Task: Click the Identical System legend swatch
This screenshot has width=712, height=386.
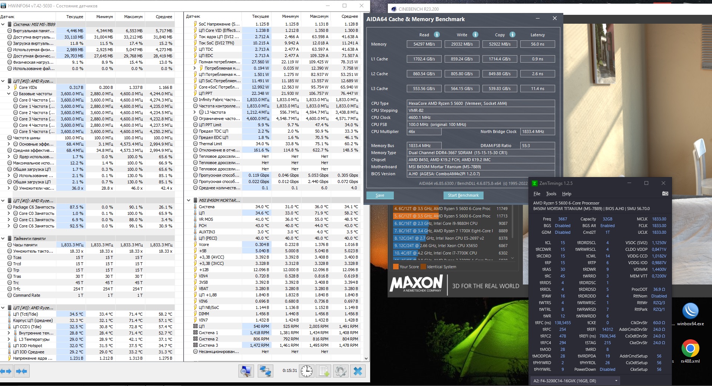Action: coord(423,267)
